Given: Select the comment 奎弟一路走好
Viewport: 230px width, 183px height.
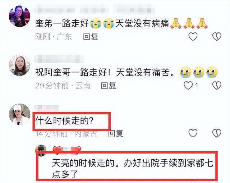Looking at the screenshot, I should point(121,23).
